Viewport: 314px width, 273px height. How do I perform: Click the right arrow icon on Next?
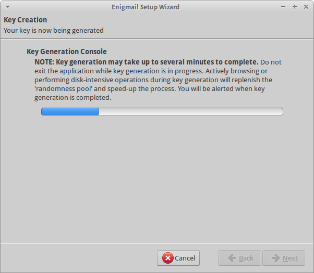pos(276,258)
